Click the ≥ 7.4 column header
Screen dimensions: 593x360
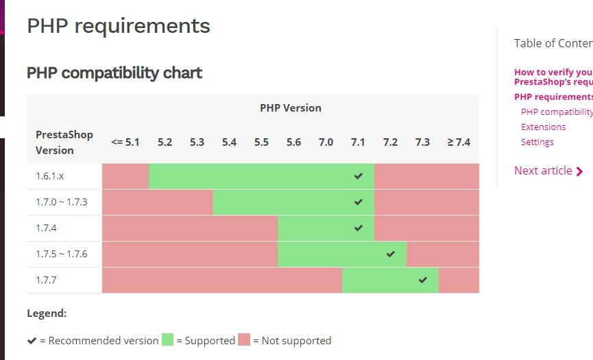click(459, 142)
